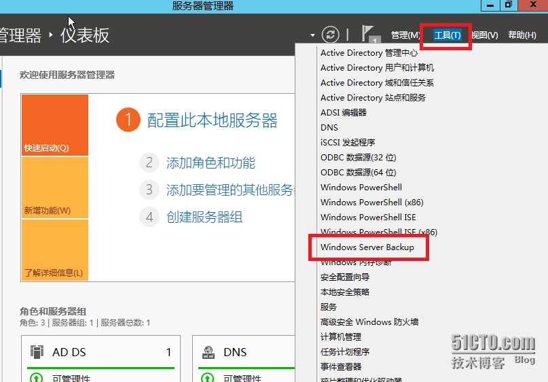Select the 新增功能(W) tile
548x382 pixels.
[55, 188]
